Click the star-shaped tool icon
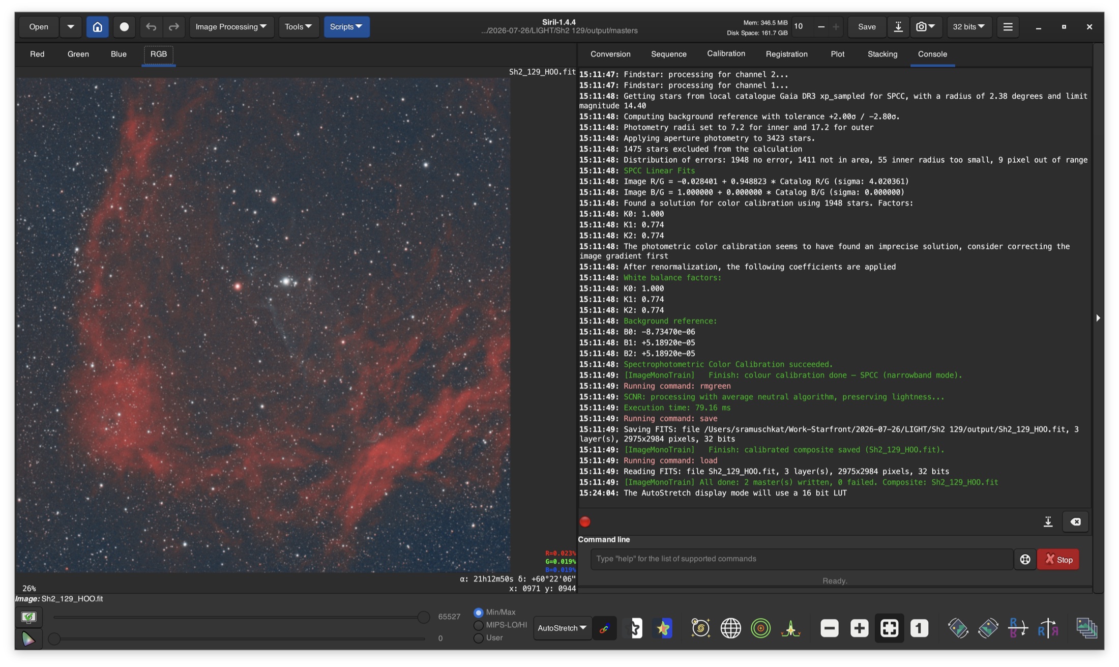The image size is (1119, 667). point(663,628)
